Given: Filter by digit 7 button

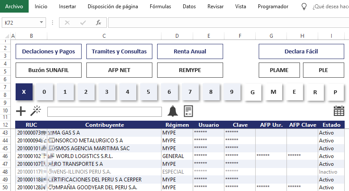Looking at the screenshot, I should 190,92.
